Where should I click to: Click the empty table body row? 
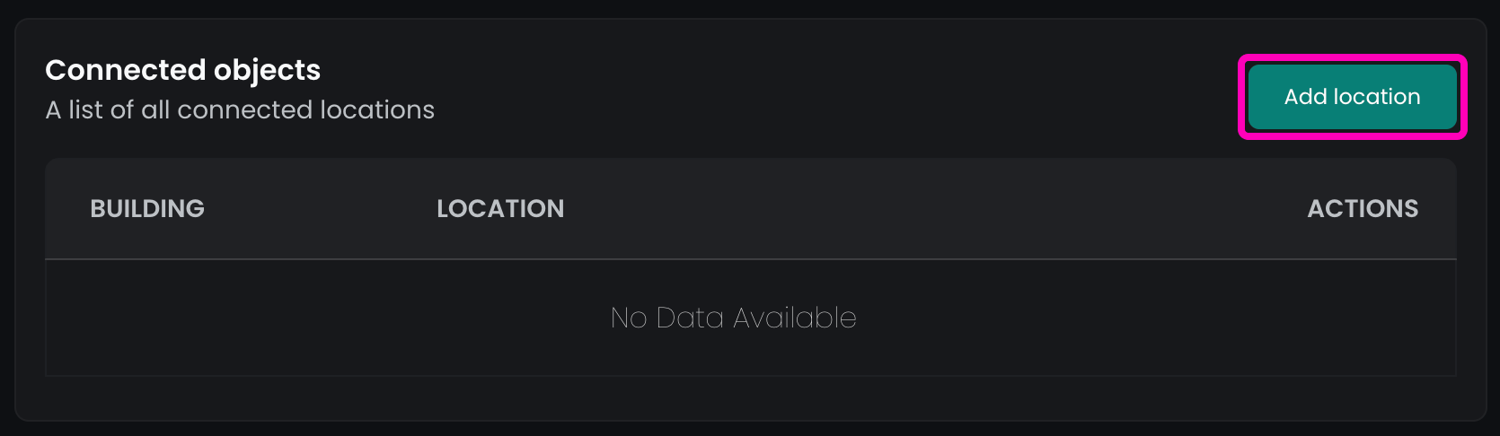coord(359,318)
